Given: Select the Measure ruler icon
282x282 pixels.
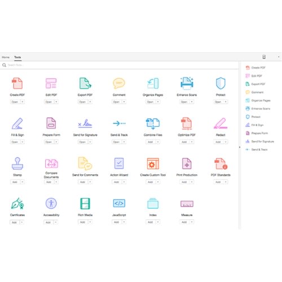Looking at the screenshot, I should [x=187, y=204].
